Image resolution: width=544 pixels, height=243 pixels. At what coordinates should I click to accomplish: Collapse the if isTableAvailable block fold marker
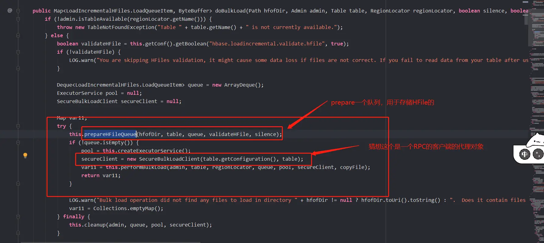tap(18, 19)
